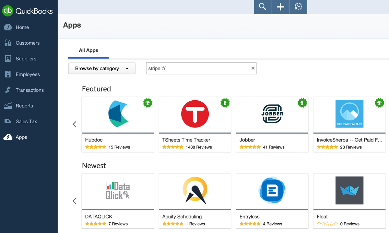Click the InvoiceSherpa Get Paid Faster logo
This screenshot has width=389, height=233.
tap(349, 114)
